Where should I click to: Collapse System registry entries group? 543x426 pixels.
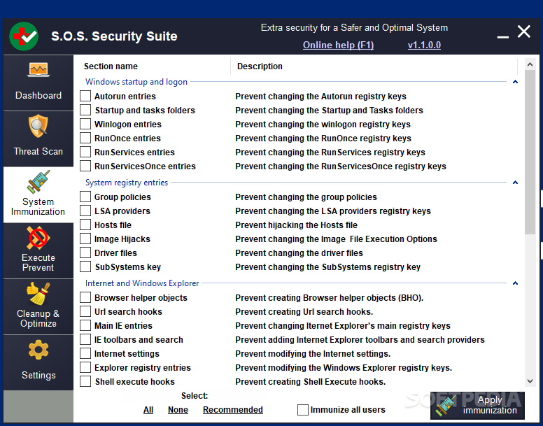515,183
